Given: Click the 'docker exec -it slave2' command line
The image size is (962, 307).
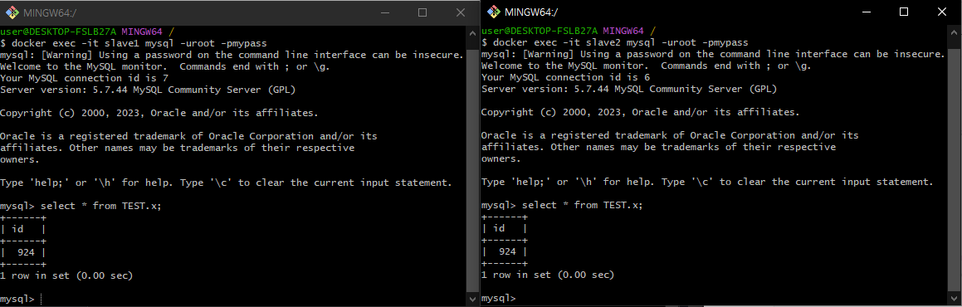Looking at the screenshot, I should coord(615,42).
